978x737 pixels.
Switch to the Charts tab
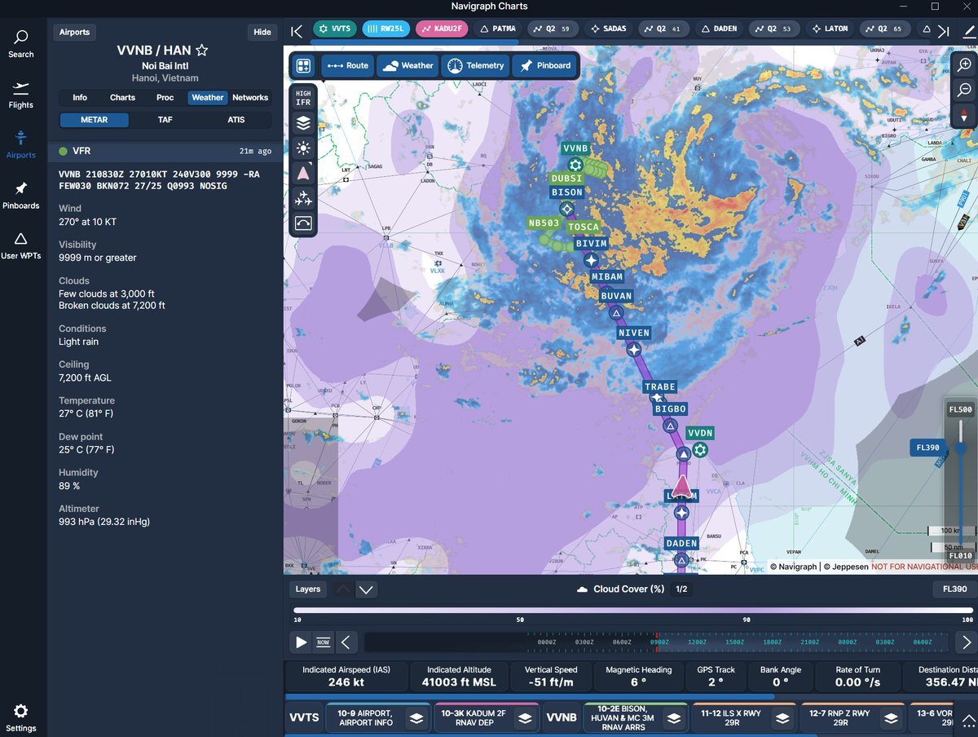coord(122,98)
